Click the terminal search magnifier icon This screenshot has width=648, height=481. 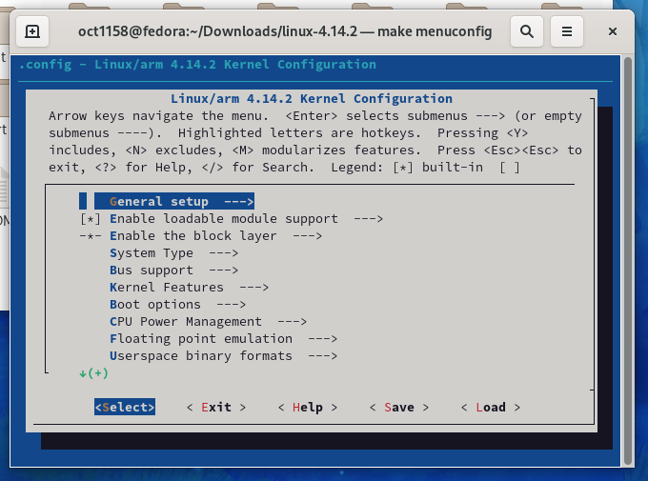coord(526,31)
